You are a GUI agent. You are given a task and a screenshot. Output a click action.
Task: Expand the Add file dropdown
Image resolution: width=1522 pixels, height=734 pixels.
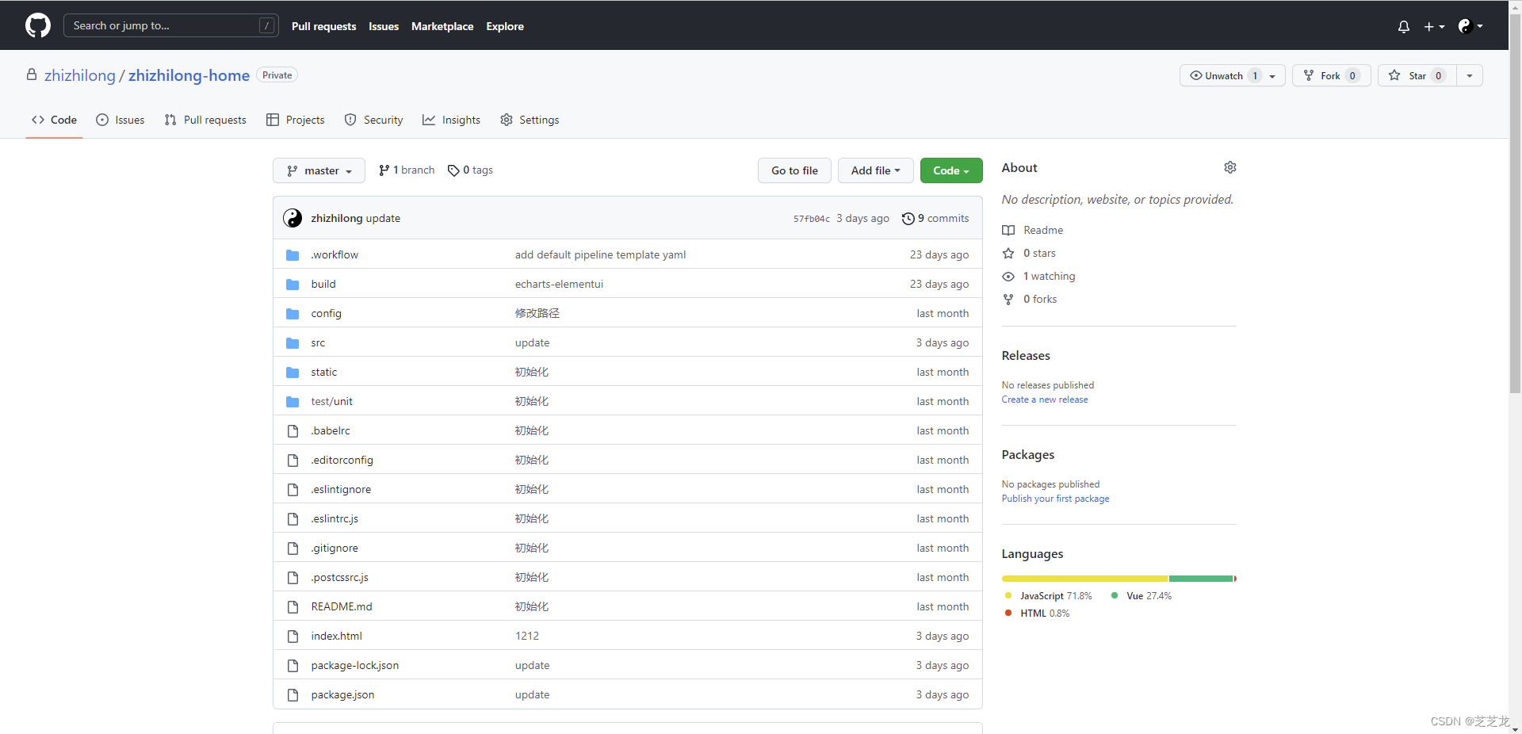[x=875, y=170]
